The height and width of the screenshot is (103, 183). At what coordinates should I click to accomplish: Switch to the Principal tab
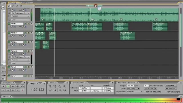(x=13, y=3)
